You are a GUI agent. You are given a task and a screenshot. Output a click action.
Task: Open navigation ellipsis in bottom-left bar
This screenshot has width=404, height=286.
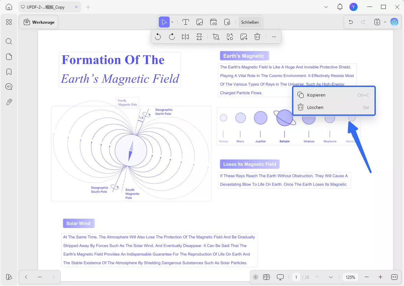click(40, 277)
